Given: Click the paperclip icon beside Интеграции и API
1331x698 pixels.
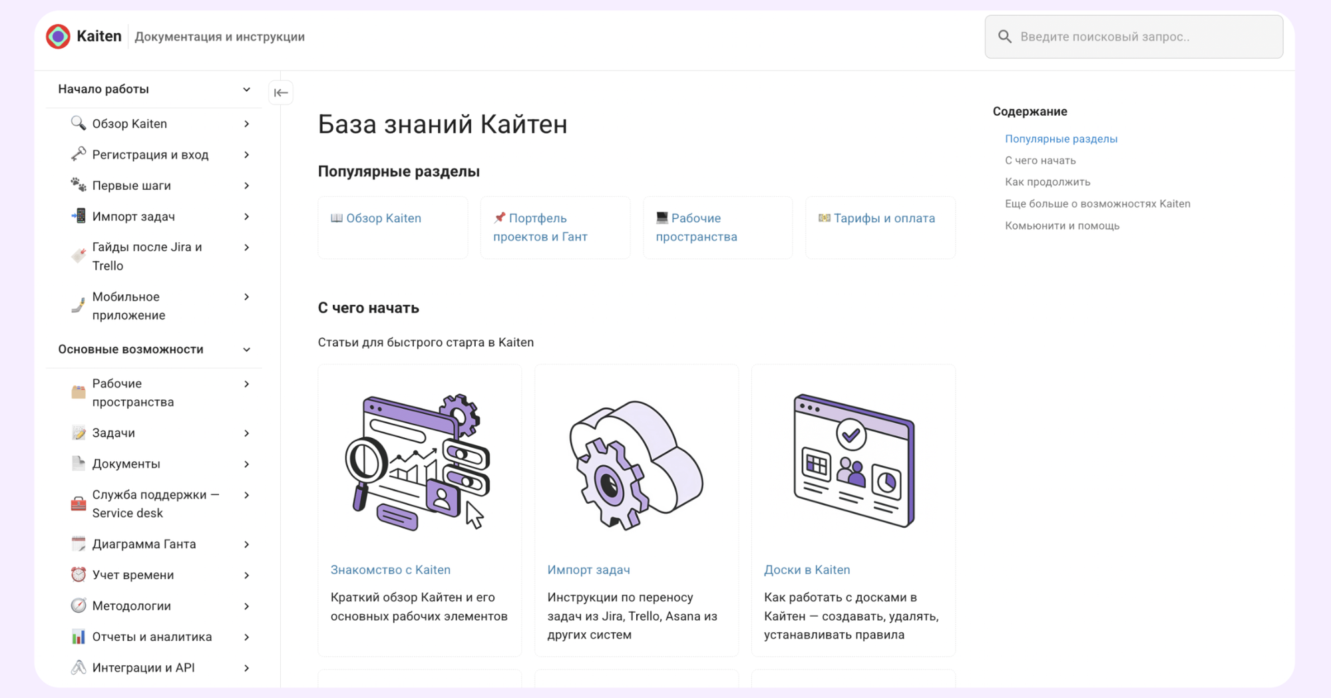Looking at the screenshot, I should tap(78, 667).
